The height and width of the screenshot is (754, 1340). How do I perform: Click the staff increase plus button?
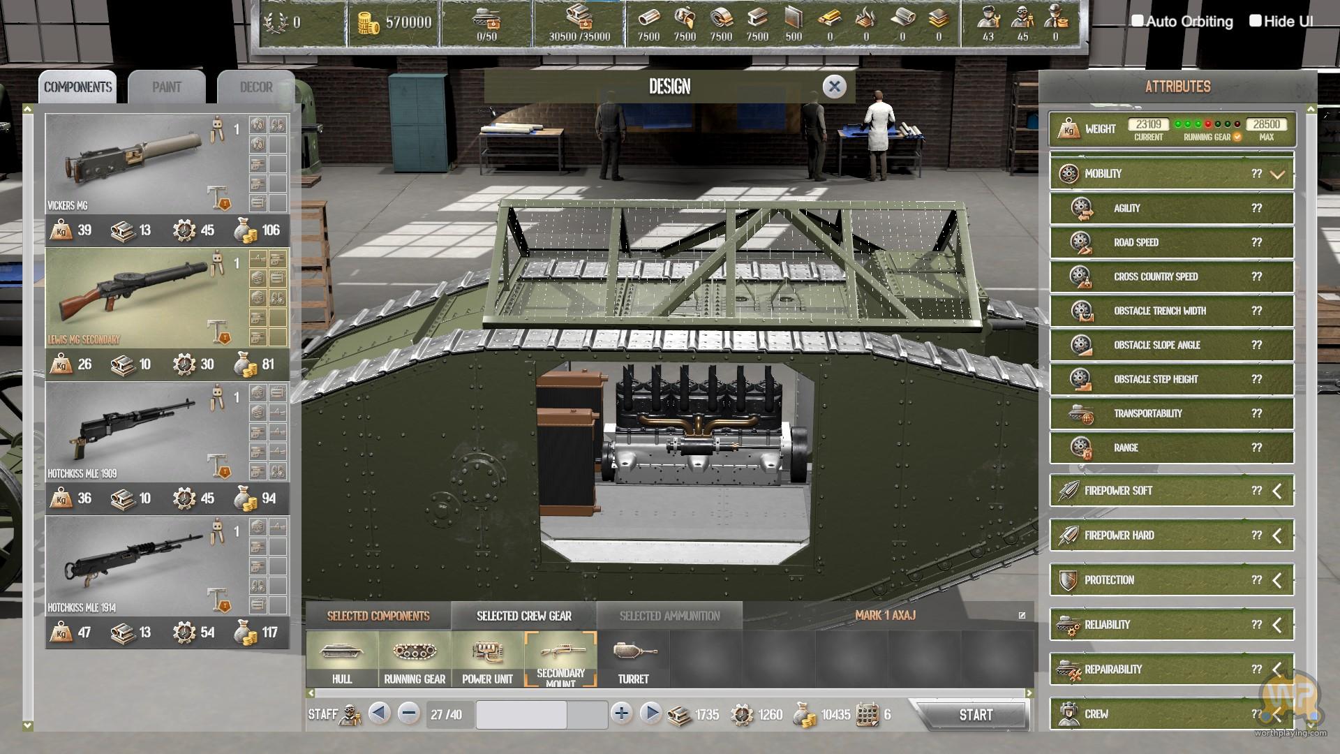coord(621,714)
